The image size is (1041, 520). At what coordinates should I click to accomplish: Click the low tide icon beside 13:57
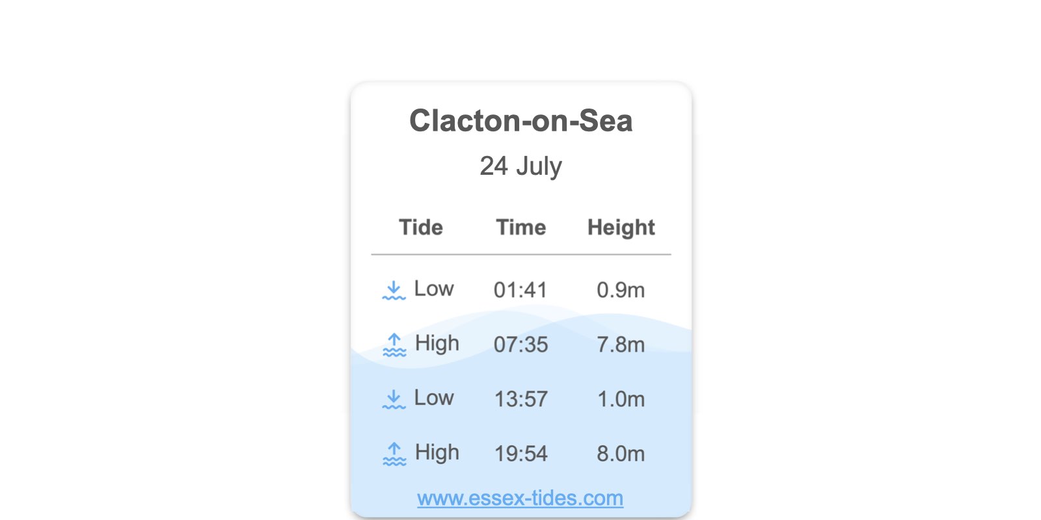coord(394,399)
